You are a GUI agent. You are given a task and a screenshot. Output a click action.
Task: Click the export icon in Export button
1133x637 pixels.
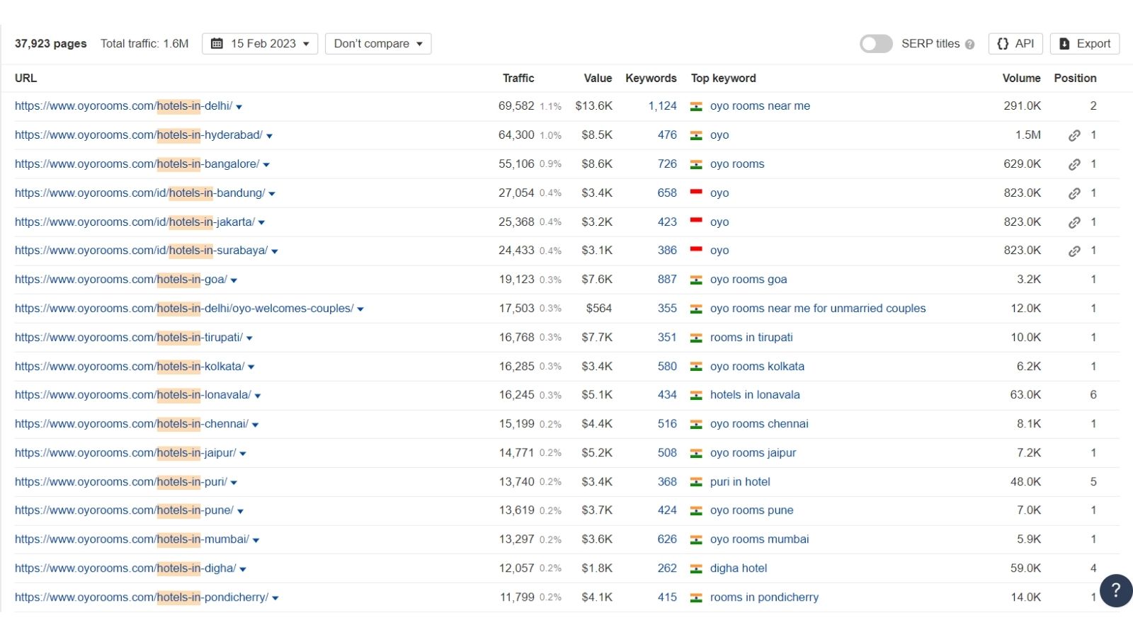tap(1064, 44)
